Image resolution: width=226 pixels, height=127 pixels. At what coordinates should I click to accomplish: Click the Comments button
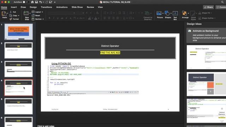[221, 7]
